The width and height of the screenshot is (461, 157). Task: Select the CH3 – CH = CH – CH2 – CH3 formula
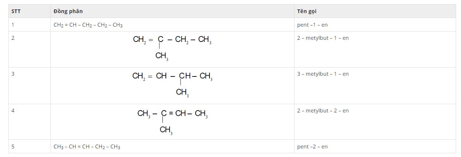[x=87, y=147]
